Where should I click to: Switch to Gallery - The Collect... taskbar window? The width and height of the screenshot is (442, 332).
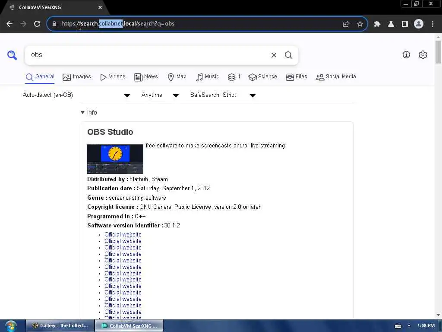tap(60, 326)
